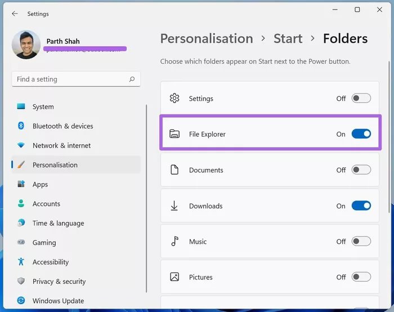Screen dimensions: 394x312
Task: Open System settings category
Action: click(76, 106)
